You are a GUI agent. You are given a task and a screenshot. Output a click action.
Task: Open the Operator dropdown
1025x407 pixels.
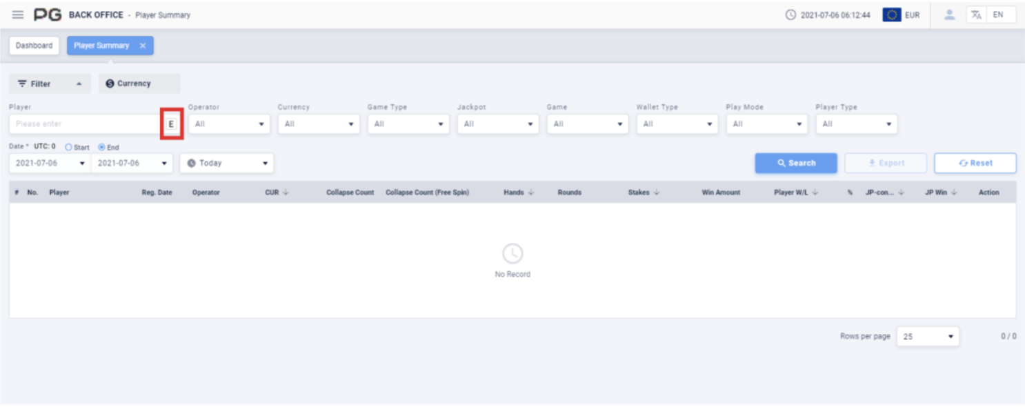[229, 124]
